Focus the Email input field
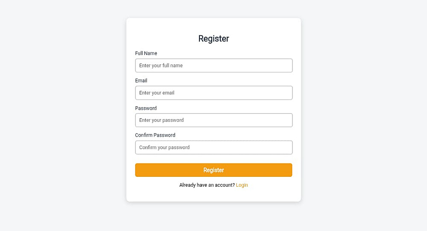The width and height of the screenshot is (427, 231). click(x=213, y=93)
